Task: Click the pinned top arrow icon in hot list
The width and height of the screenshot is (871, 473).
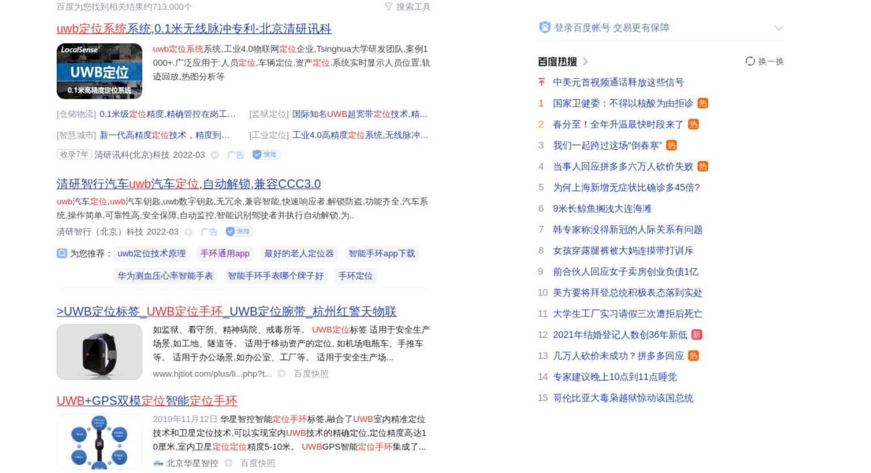Action: 542,82
